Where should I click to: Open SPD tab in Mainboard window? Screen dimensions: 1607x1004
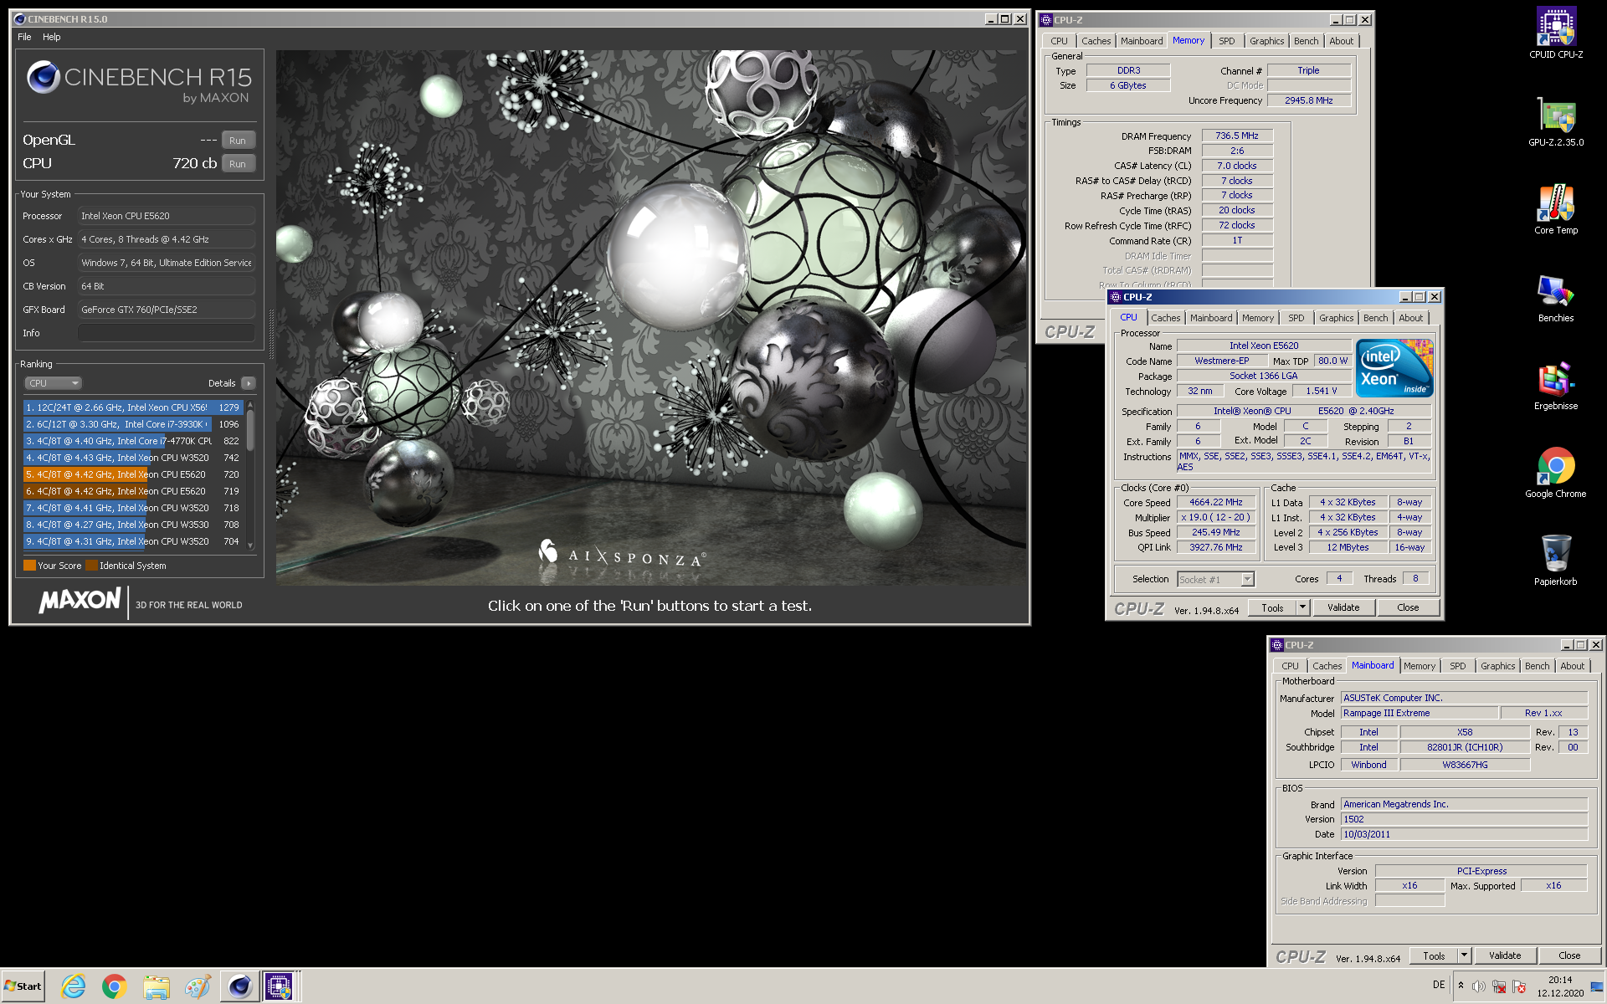[x=1457, y=666]
